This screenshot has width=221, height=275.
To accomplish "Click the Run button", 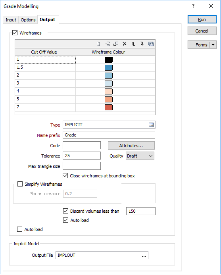I will pos(202,19).
